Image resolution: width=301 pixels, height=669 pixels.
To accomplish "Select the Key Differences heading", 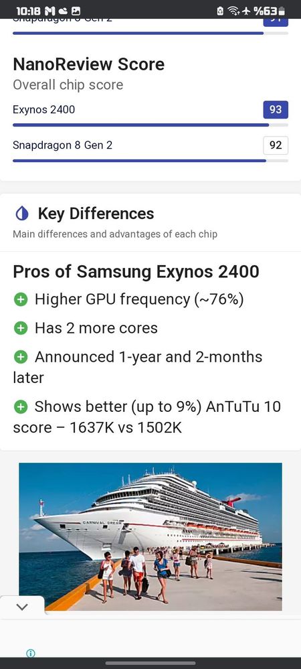I will [x=96, y=214].
